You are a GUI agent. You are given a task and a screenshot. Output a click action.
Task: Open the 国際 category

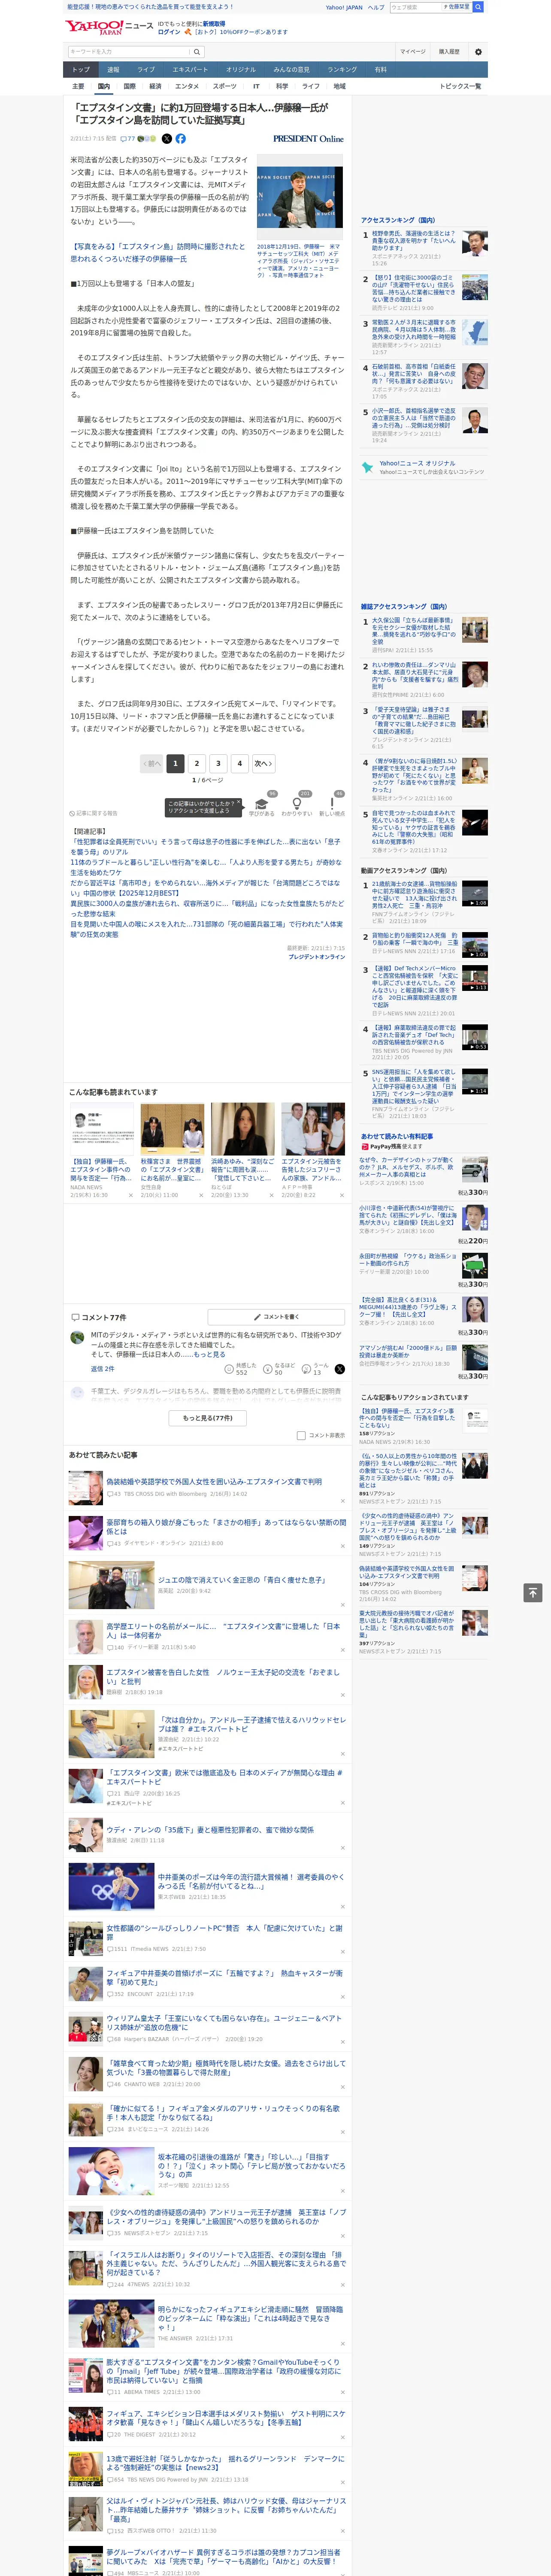pyautogui.click(x=129, y=86)
